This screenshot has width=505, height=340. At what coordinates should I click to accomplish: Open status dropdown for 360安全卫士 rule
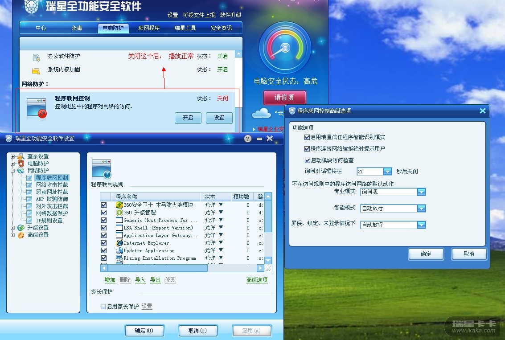click(x=221, y=205)
